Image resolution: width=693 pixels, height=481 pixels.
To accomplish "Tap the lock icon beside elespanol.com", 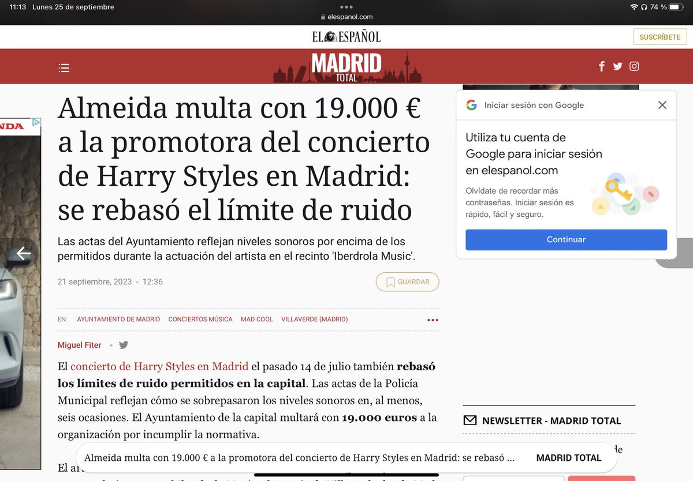I will (323, 17).
